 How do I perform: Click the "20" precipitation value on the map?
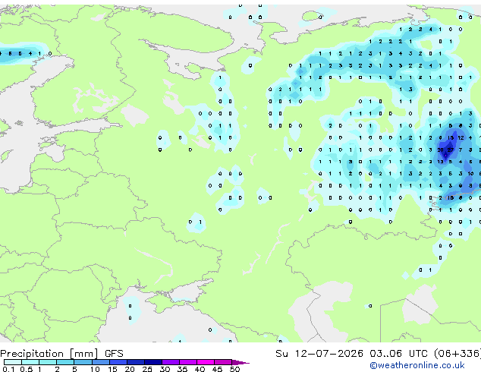coord(440,150)
